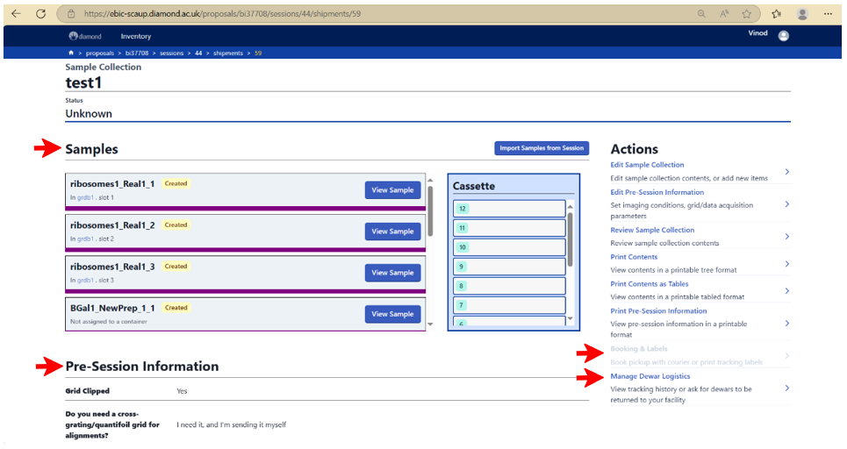Select cassette slot 10
The image size is (847, 449).
[509, 247]
